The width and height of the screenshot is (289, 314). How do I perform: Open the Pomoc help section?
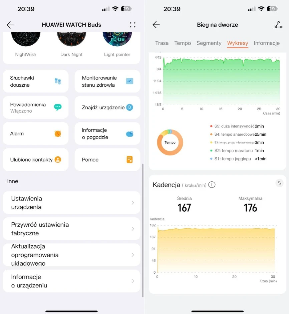click(107, 159)
